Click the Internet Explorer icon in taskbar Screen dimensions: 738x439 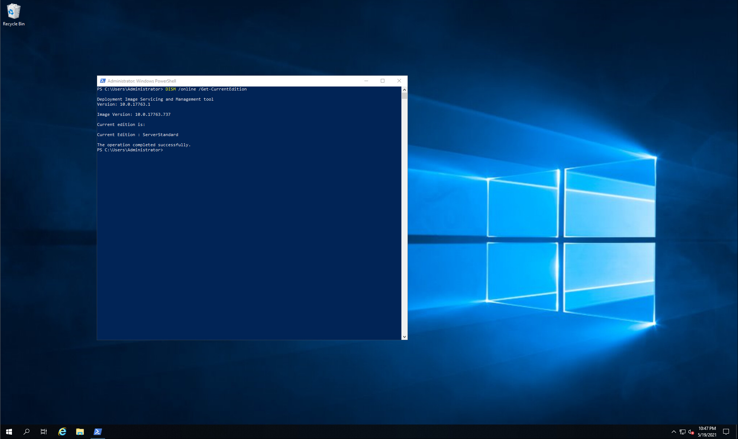pyautogui.click(x=63, y=431)
